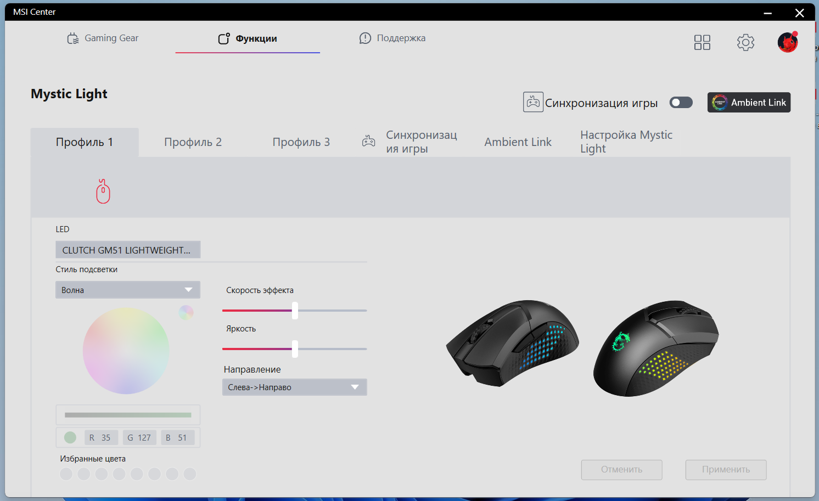Switch to the Функции tab
The image size is (819, 501).
point(248,38)
